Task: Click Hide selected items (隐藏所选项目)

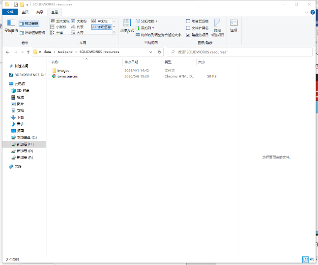Action: [217, 28]
